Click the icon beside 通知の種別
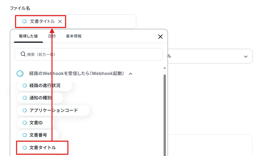Image resolution: width=265 pixels, height=156 pixels. [25, 98]
